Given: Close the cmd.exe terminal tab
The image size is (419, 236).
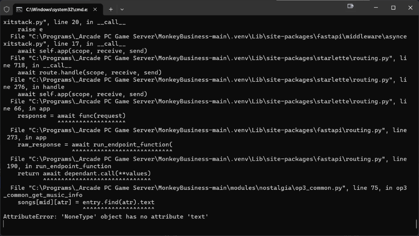Looking at the screenshot, I should [95, 9].
